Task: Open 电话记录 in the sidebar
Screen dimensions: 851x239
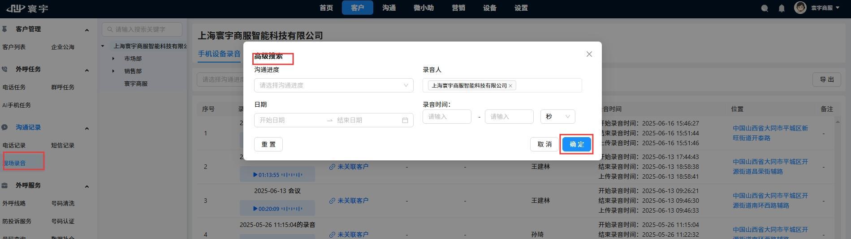Action: (x=14, y=145)
